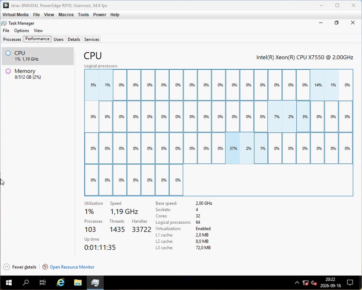
Task: Switch to the Processes tab
Action: pos(12,40)
